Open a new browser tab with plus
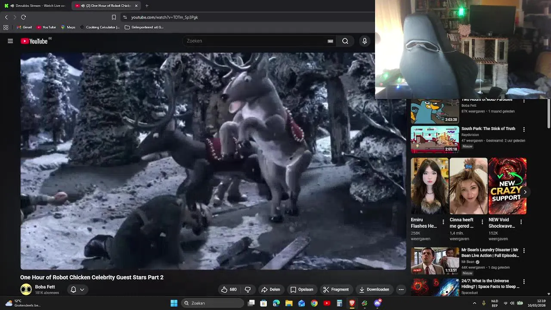The width and height of the screenshot is (551, 310). (147, 6)
